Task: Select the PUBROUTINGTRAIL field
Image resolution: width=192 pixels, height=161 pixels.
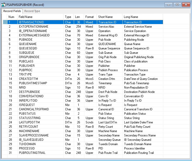Action: coord(32,153)
